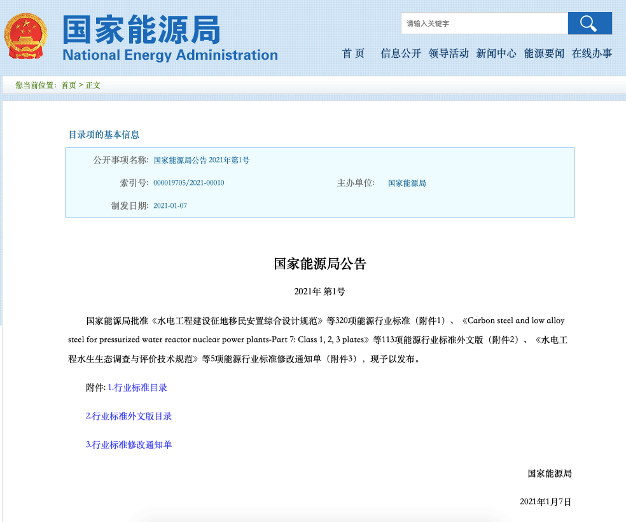Open the 信息公开 navigation item
Image resolution: width=626 pixels, height=522 pixels.
(401, 53)
